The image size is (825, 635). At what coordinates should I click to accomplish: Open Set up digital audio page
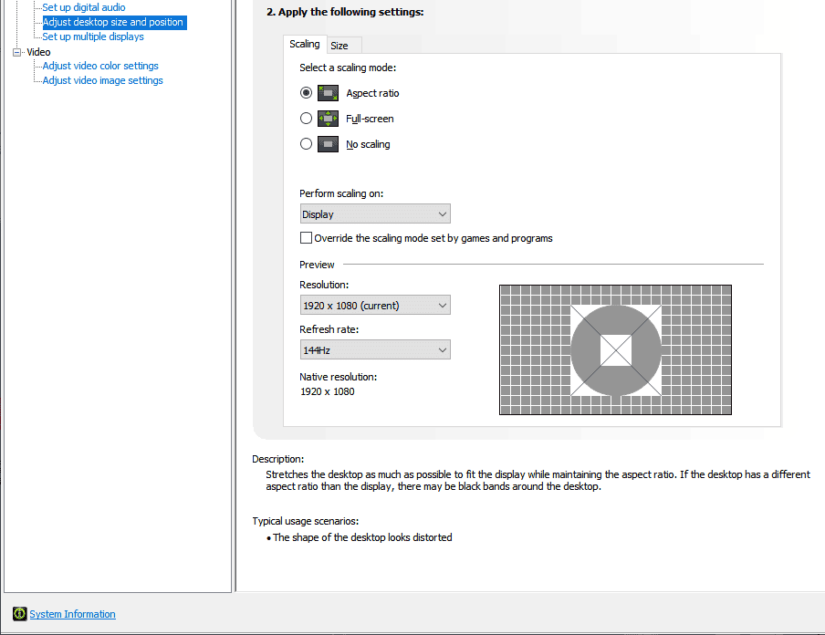(84, 7)
